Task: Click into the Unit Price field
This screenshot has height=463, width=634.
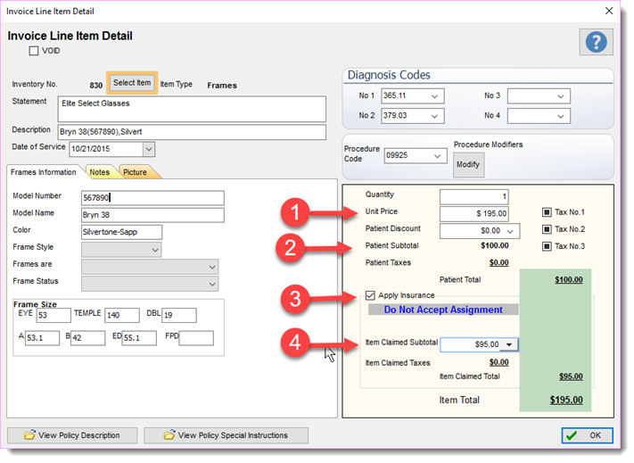Action: 473,213
